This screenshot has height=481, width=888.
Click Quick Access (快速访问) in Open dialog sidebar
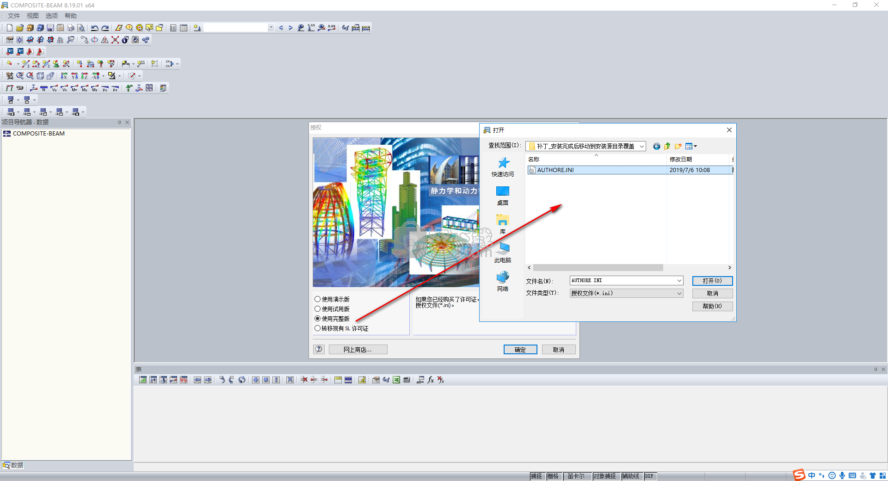pos(503,167)
